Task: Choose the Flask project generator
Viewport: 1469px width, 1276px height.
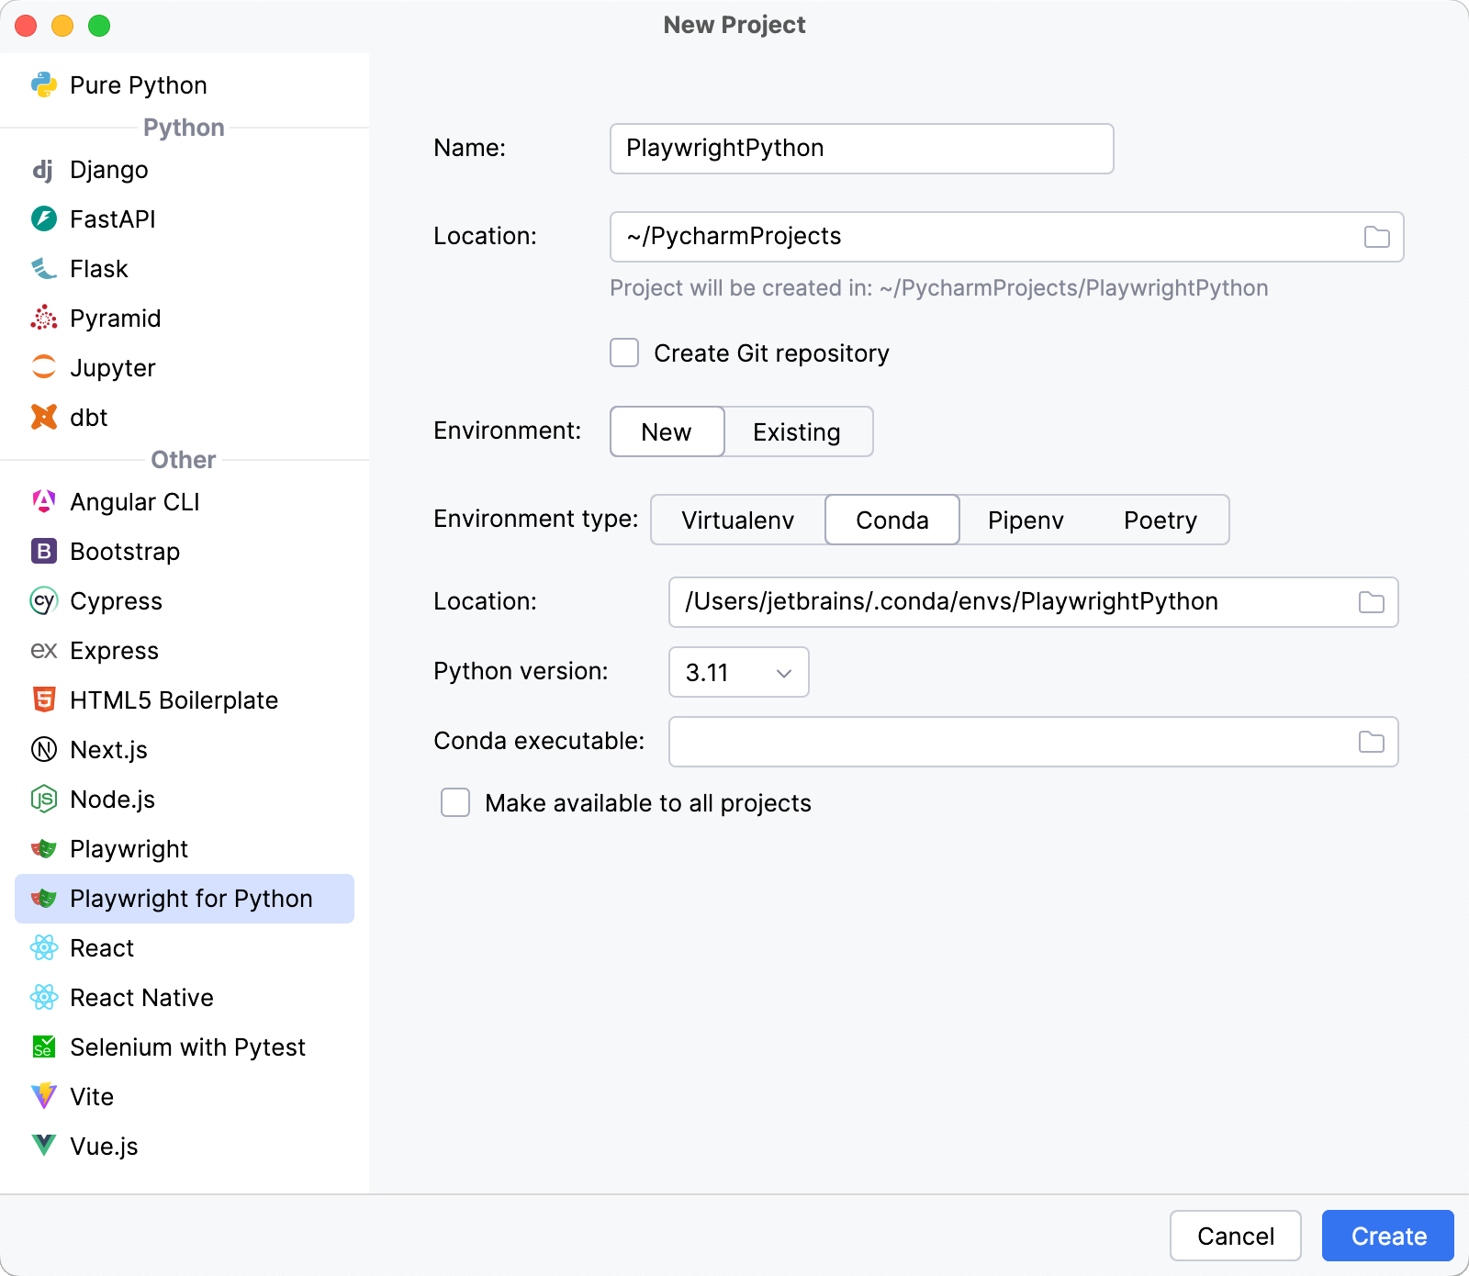Action: pyautogui.click(x=44, y=268)
